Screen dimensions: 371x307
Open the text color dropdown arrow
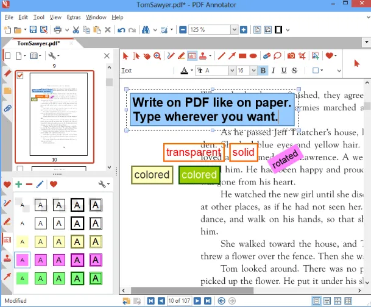(x=192, y=70)
